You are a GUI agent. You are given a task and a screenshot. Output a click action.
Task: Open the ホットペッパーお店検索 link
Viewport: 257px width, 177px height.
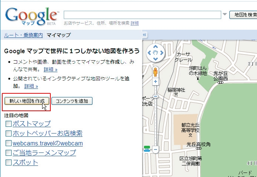tap(47, 133)
